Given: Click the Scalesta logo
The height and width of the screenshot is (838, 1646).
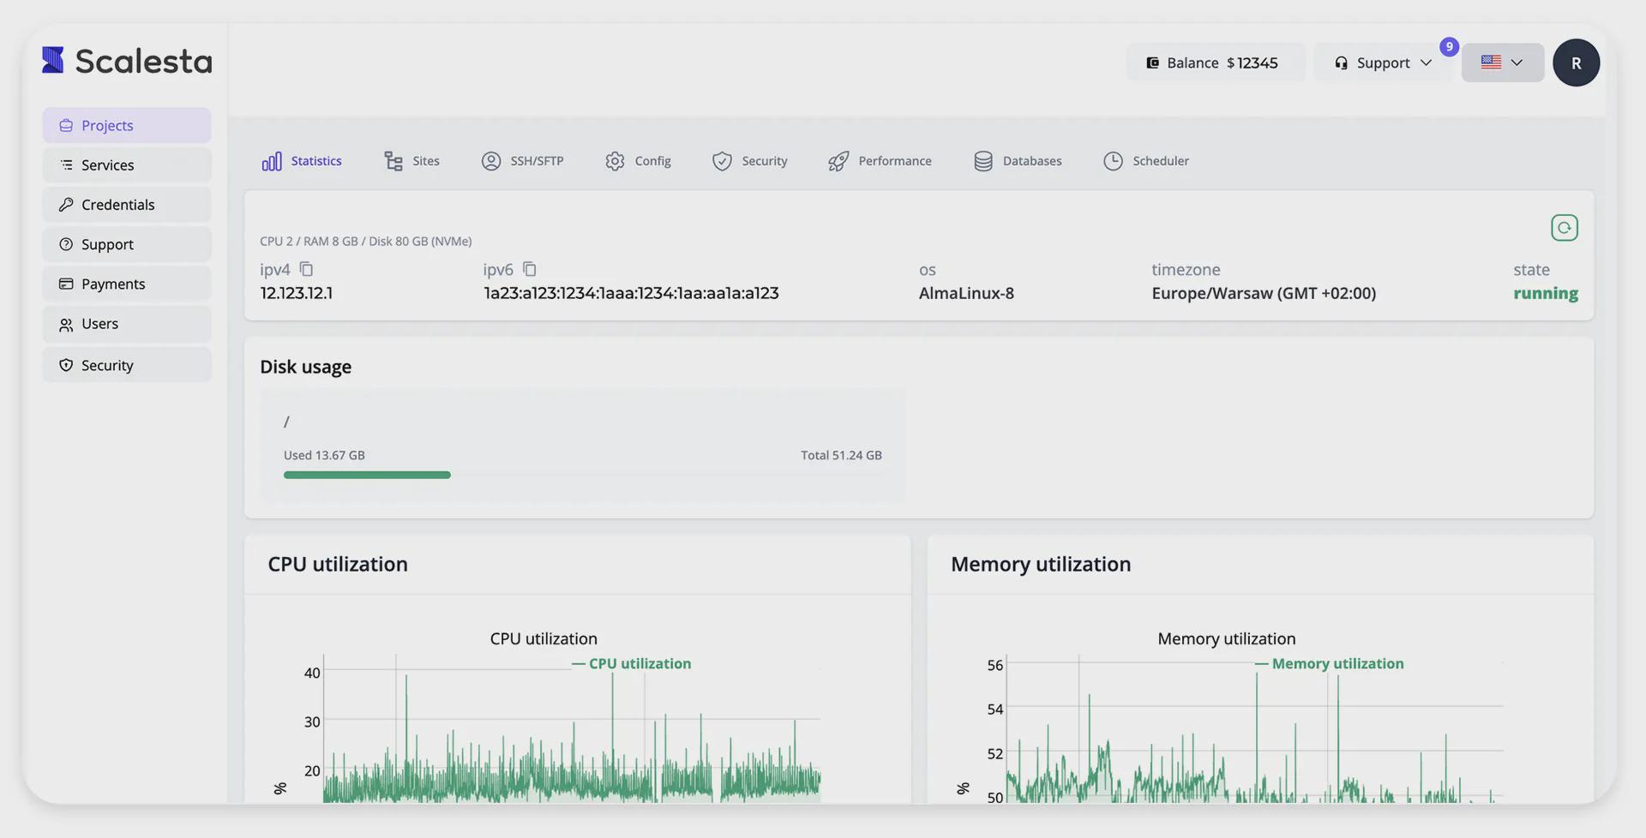Looking at the screenshot, I should (x=127, y=61).
